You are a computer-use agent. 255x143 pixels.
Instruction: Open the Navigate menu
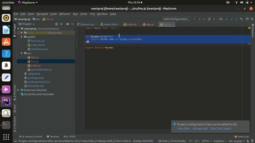[x=42, y=14]
